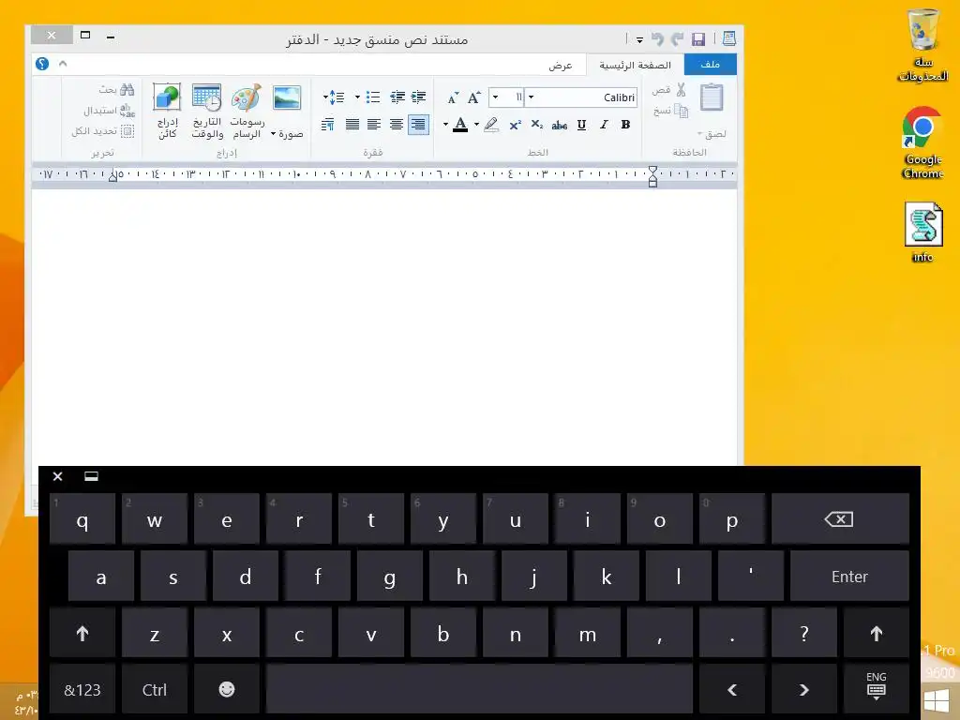Switch to the Home (الصفحة الرئيسية) tab
The width and height of the screenshot is (960, 720).
pos(635,65)
